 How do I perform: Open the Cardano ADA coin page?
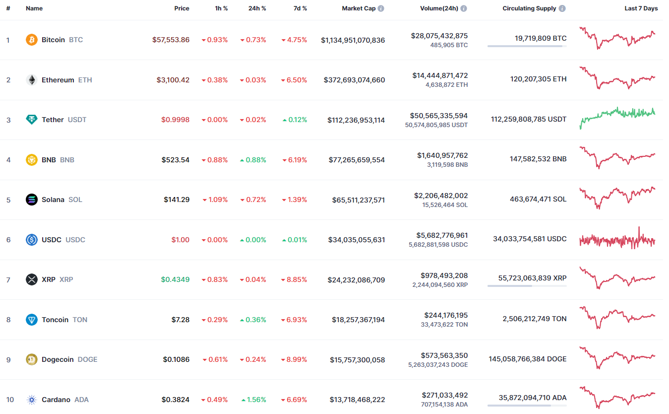(56, 400)
